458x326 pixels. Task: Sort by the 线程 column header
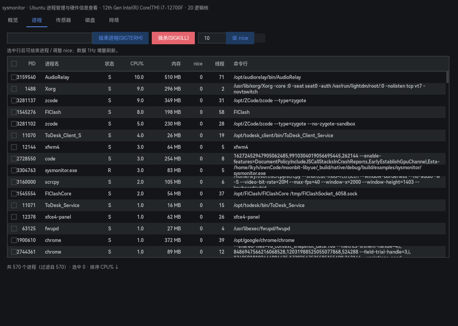[220, 64]
